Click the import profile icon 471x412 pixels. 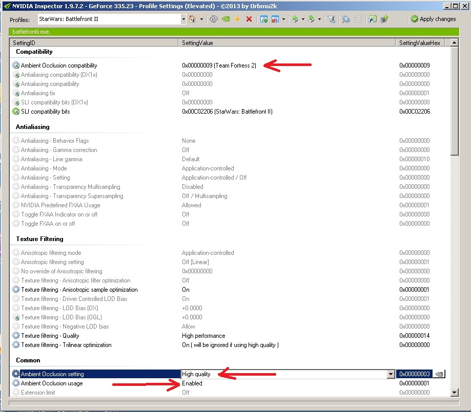311,19
